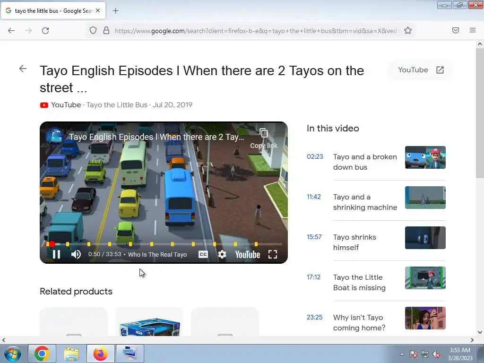Go back using the arrow beside the video title
The height and width of the screenshot is (363, 484).
pos(23,69)
